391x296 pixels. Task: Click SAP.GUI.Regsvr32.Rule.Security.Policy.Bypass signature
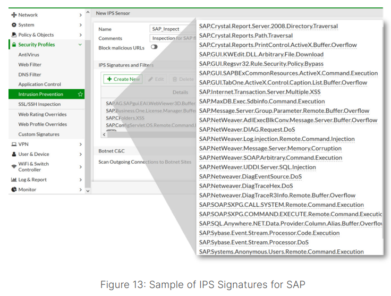[261, 64]
